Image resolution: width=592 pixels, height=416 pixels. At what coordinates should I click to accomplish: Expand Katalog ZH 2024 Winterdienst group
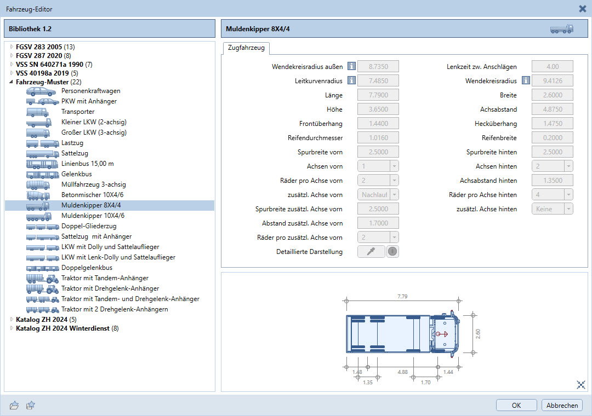click(12, 328)
